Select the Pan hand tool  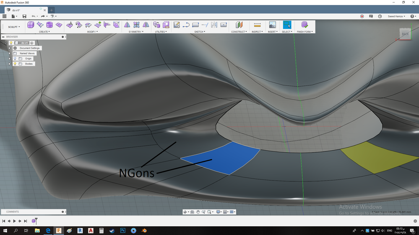(198, 212)
